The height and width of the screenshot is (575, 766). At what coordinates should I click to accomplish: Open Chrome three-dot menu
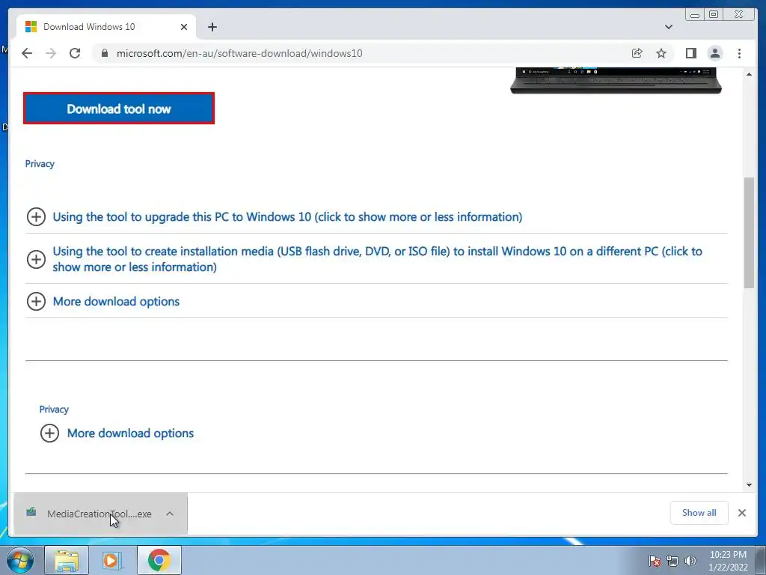pyautogui.click(x=739, y=53)
